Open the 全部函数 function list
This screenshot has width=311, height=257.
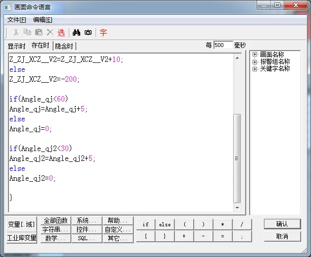(x=56, y=220)
